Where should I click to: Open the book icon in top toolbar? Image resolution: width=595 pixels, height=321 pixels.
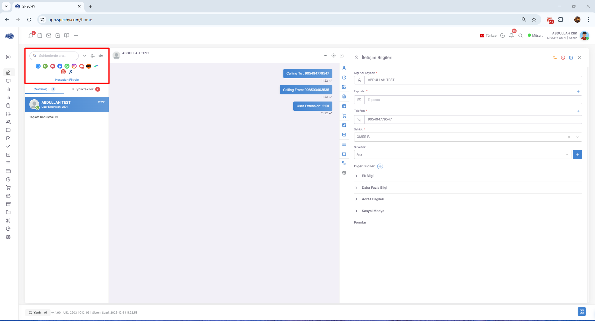[67, 35]
